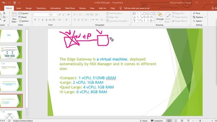Viewport: 217px width, 122px height.
Task: Select the straight Line shape
Action: coord(138,14)
